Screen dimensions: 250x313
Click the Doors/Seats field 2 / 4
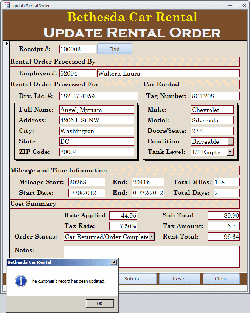tap(212, 131)
